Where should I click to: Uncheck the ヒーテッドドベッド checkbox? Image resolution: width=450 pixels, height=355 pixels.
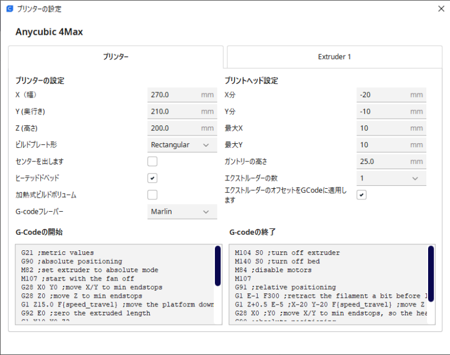coord(152,178)
